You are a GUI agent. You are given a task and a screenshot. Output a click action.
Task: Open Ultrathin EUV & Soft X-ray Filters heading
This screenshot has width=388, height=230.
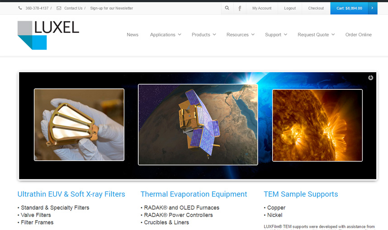(x=71, y=194)
